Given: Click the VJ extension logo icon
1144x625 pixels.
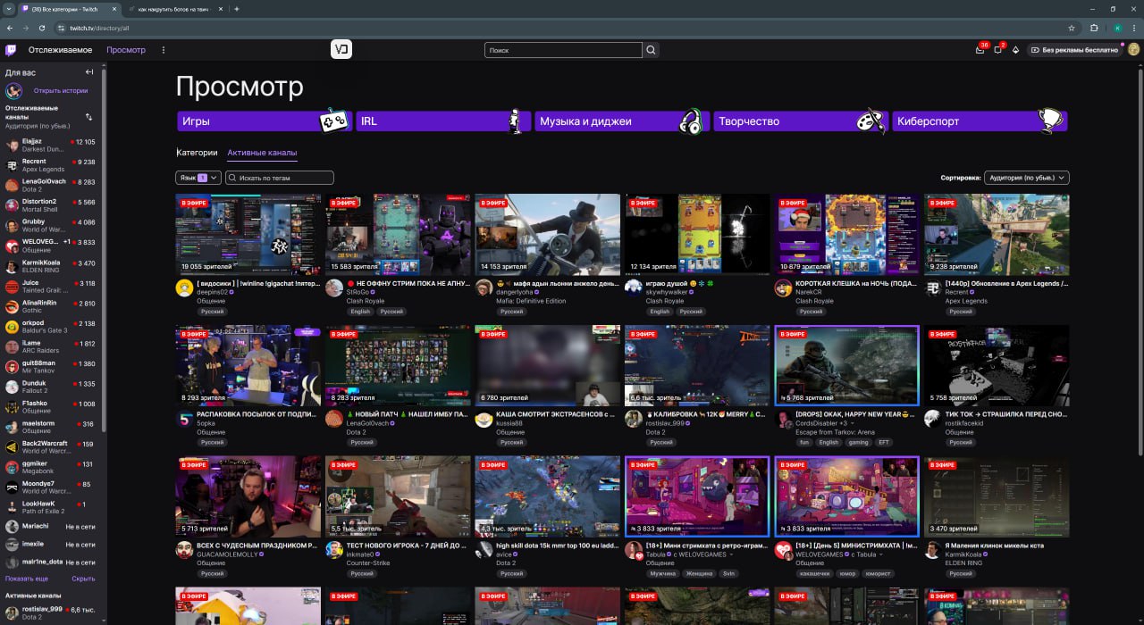Looking at the screenshot, I should [x=341, y=50].
